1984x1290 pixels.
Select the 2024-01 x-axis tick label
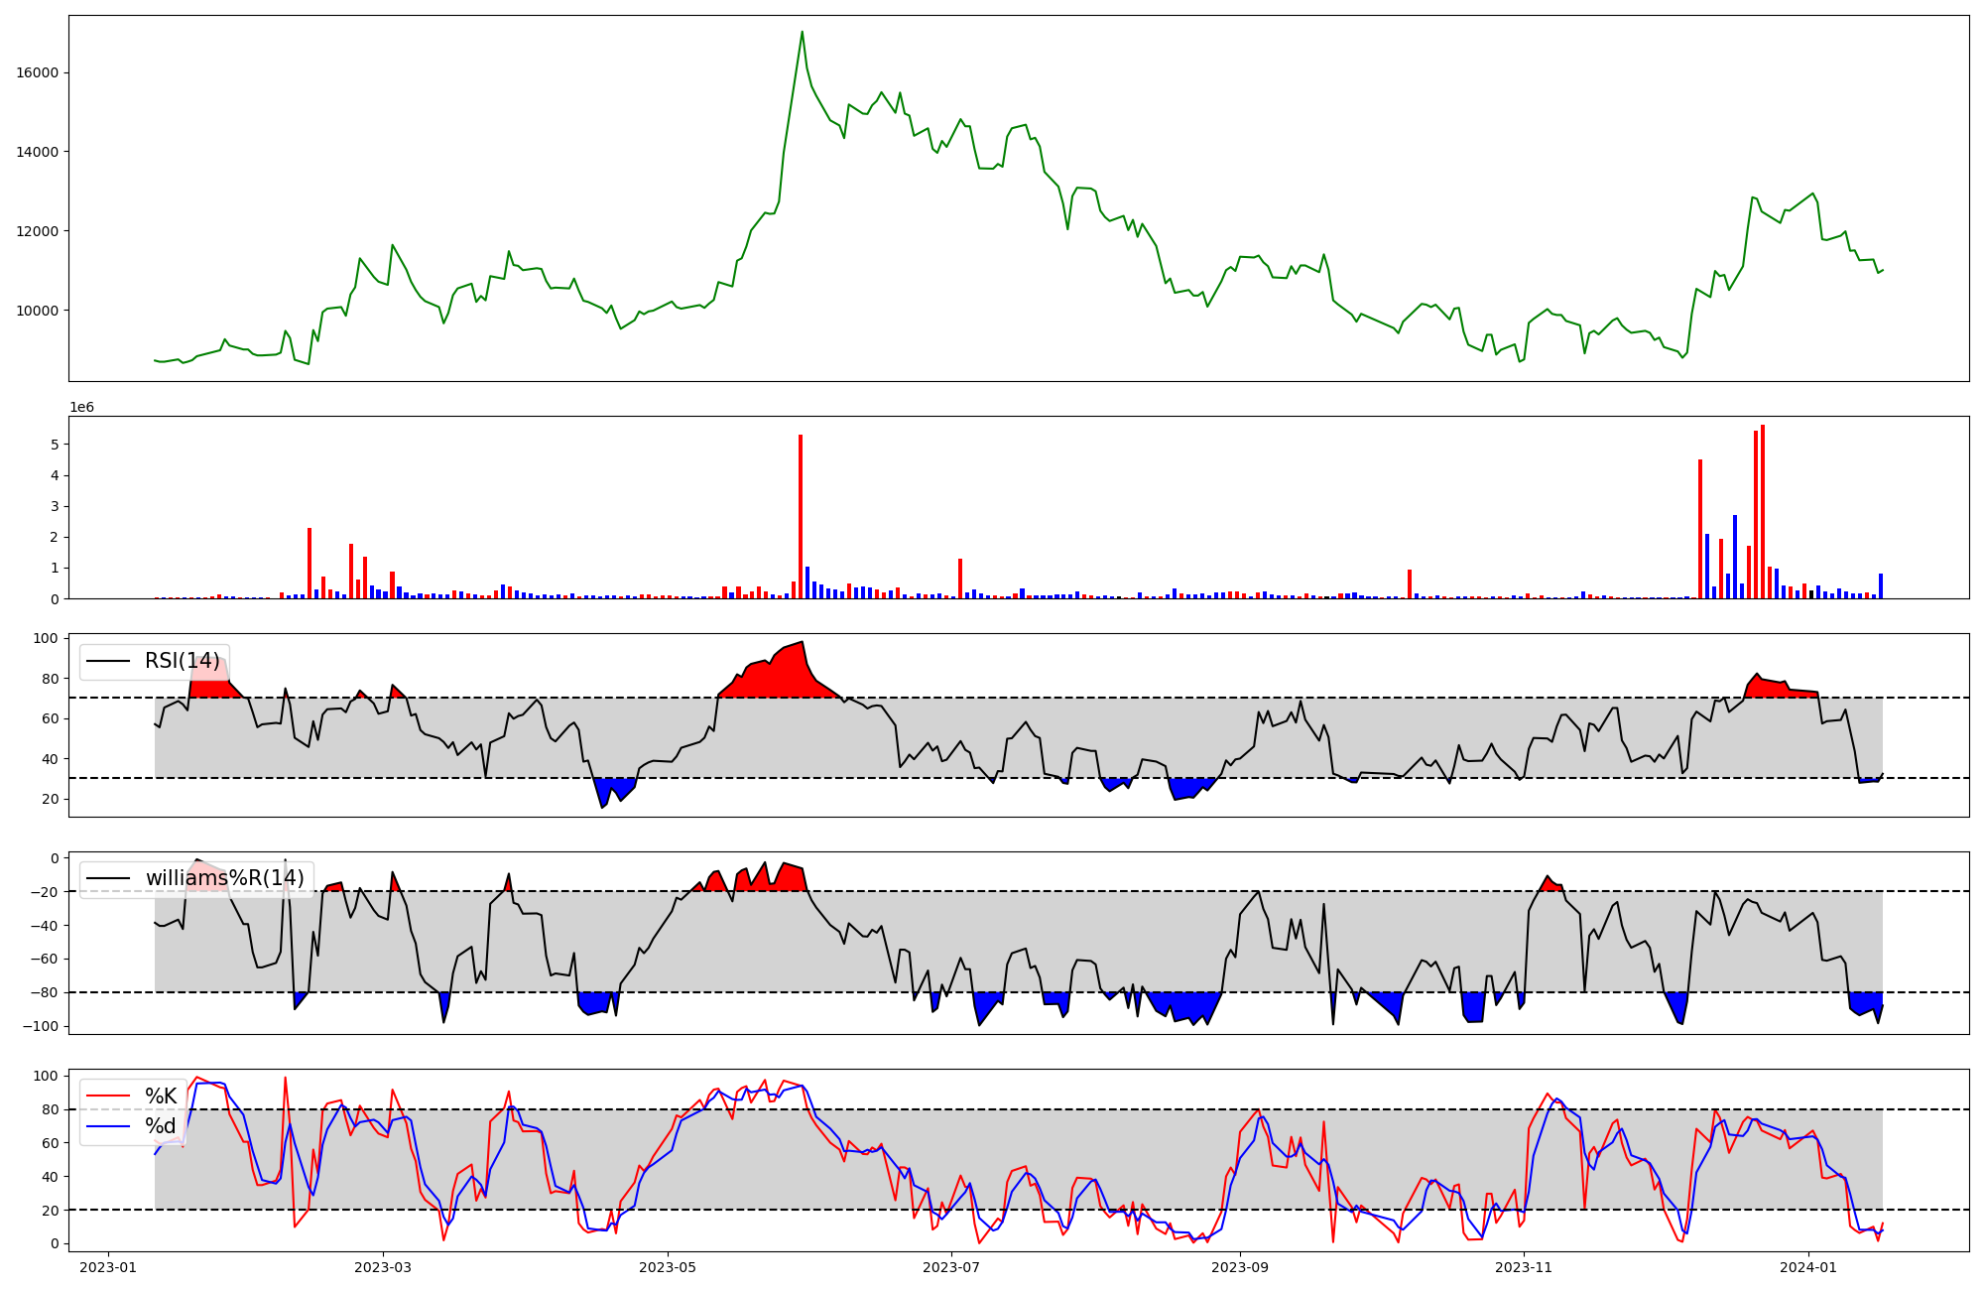[x=1808, y=1267]
